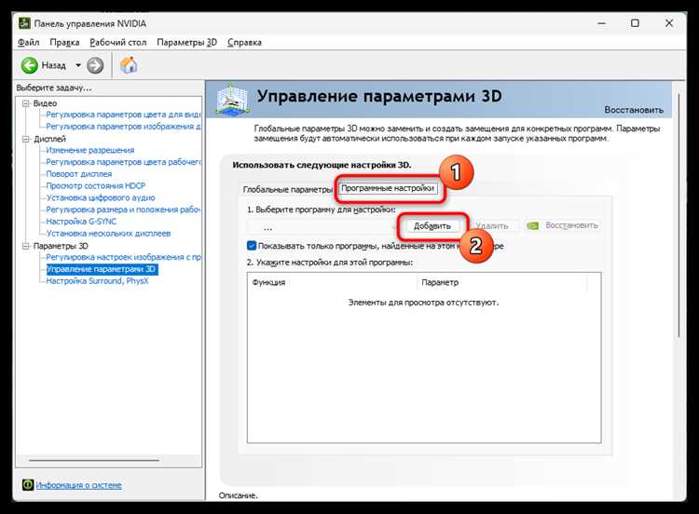Image resolution: width=699 pixels, height=514 pixels.
Task: Select Регулировка параметров изображения under Видео
Action: click(123, 127)
